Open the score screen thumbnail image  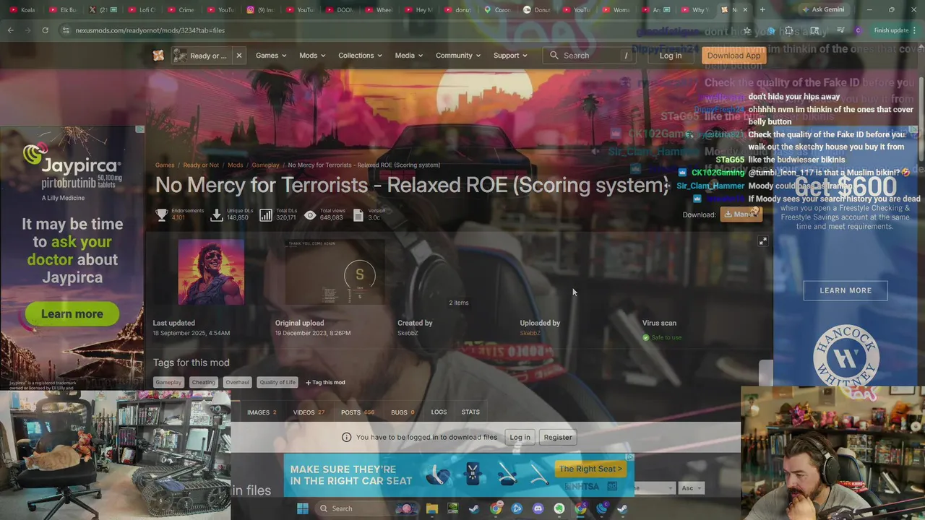(335, 272)
